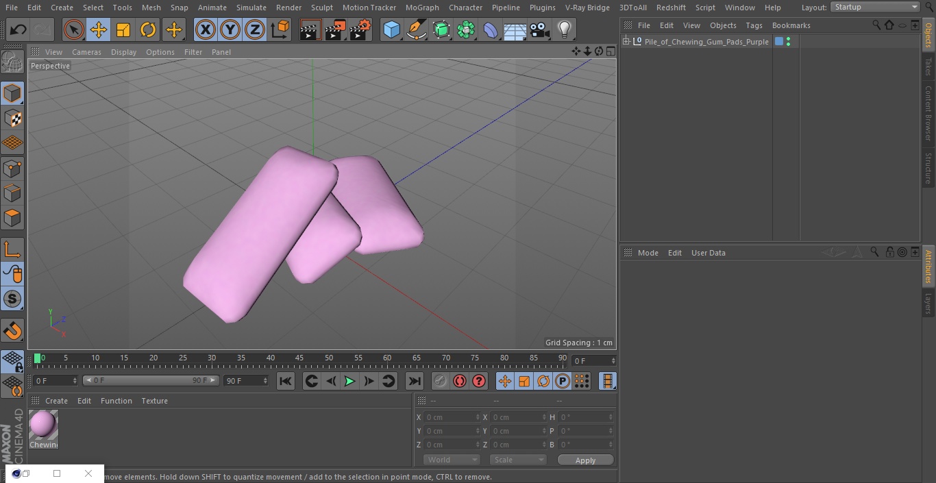This screenshot has height=483, width=936.
Task: Click frame 45 on the timeline
Action: coord(299,358)
